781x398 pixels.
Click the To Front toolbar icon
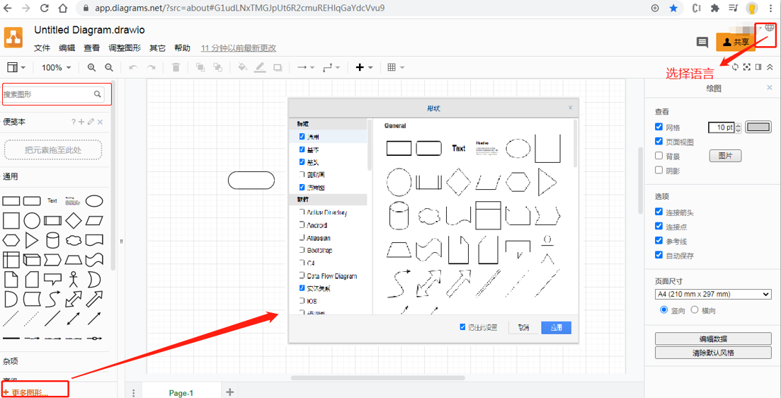click(200, 67)
